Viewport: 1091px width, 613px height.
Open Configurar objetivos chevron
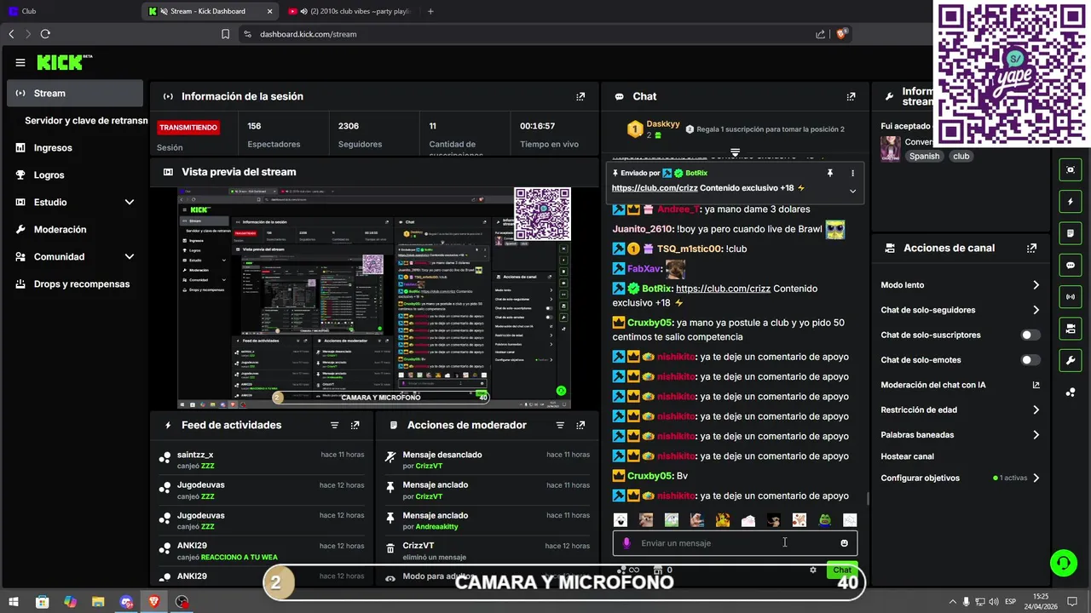tap(1036, 478)
